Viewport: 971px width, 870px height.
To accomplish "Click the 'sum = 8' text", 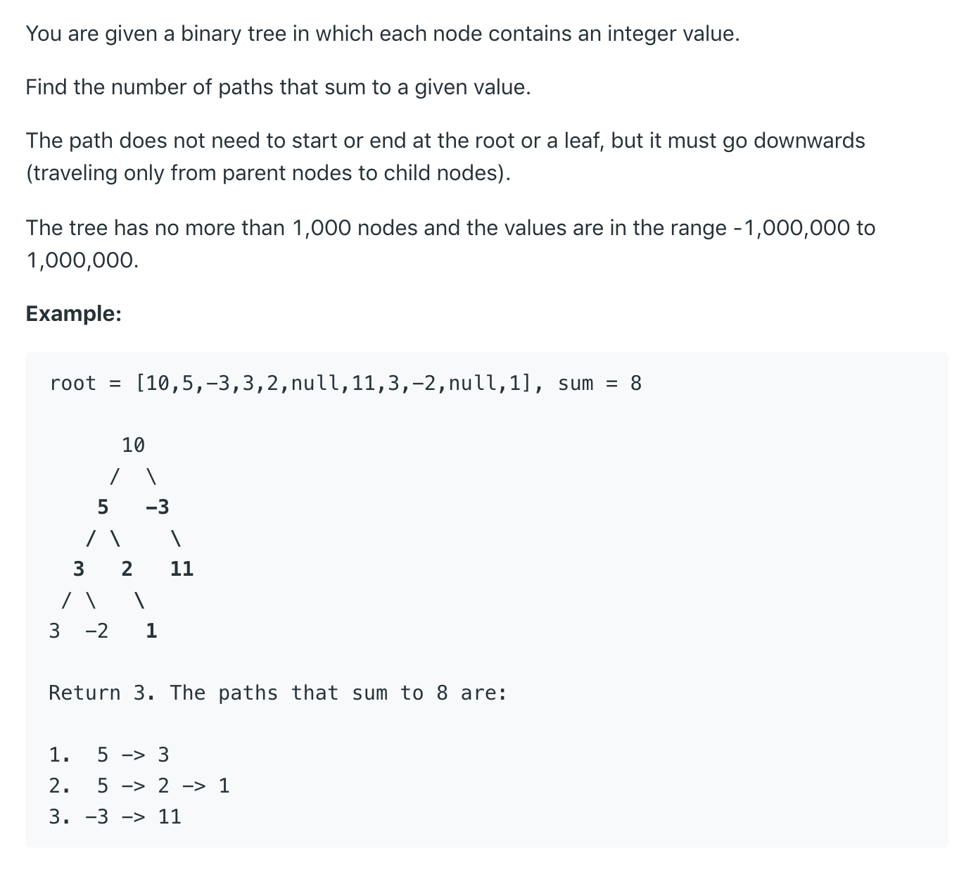I will click(599, 384).
